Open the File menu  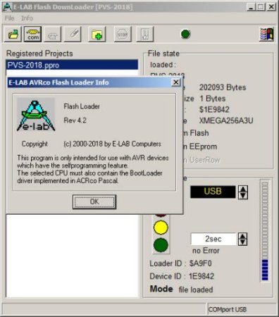coord(9,18)
